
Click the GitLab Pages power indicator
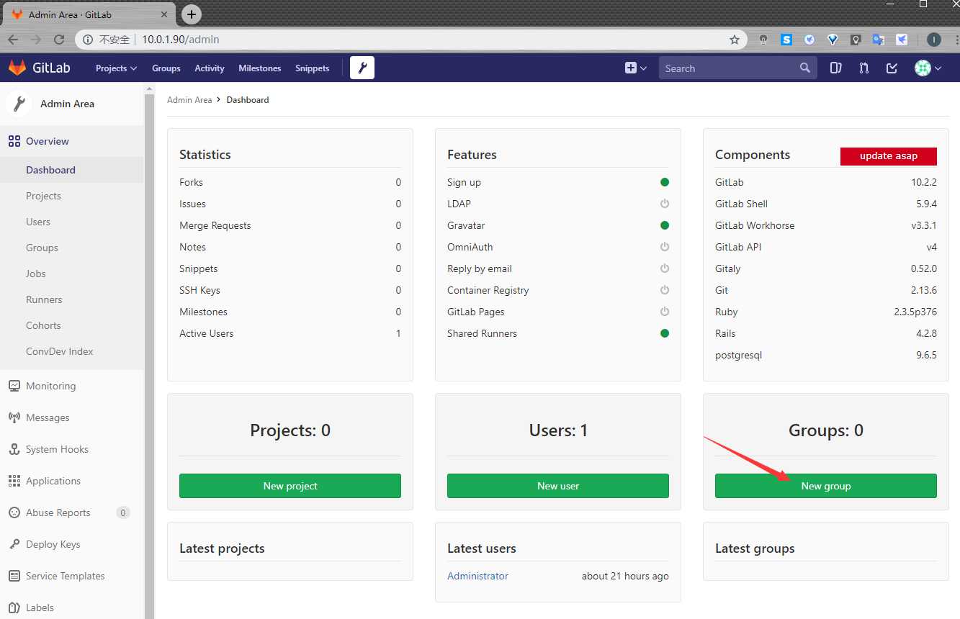[x=665, y=312]
